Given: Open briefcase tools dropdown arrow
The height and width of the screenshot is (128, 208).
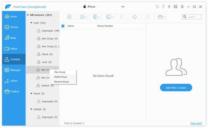Looking at the screenshot, I should pyautogui.click(x=164, y=17).
